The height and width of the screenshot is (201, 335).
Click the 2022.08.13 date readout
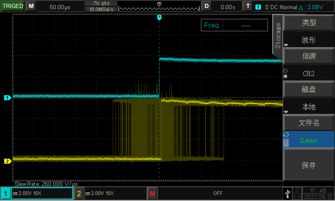318,197
